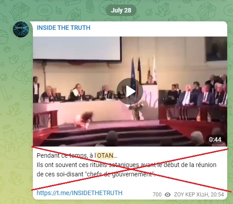Open the INSIDE THE TRUTH channel name
This screenshot has width=233, height=204.
(x=64, y=28)
